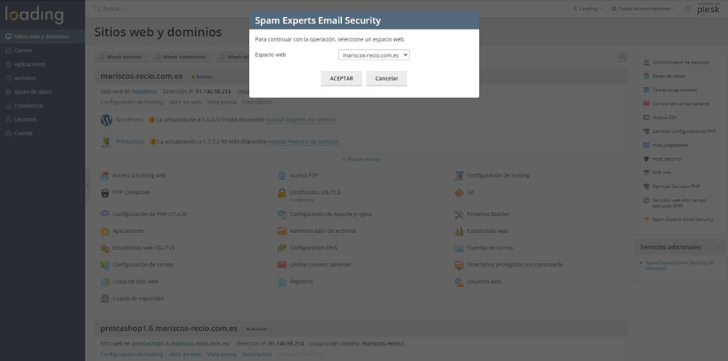Screen dimensions: 728x361
Task: Open the Espacio web dropdown
Action: tap(373, 55)
